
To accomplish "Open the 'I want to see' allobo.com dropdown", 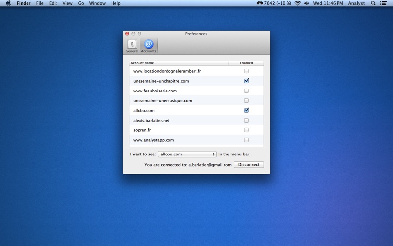I will (x=187, y=154).
